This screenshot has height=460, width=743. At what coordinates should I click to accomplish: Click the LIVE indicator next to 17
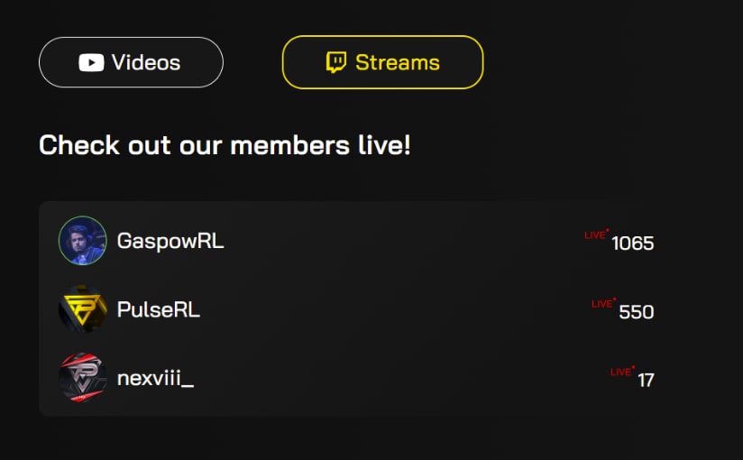point(620,373)
